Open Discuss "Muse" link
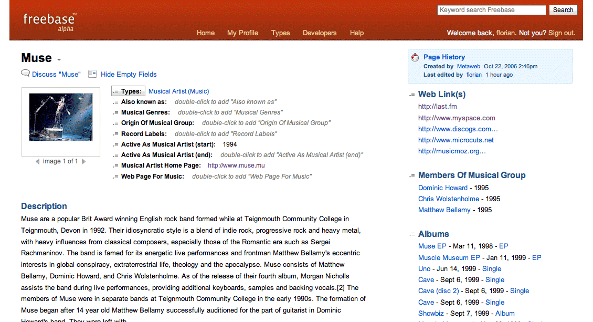This screenshot has height=322, width=593. [56, 75]
